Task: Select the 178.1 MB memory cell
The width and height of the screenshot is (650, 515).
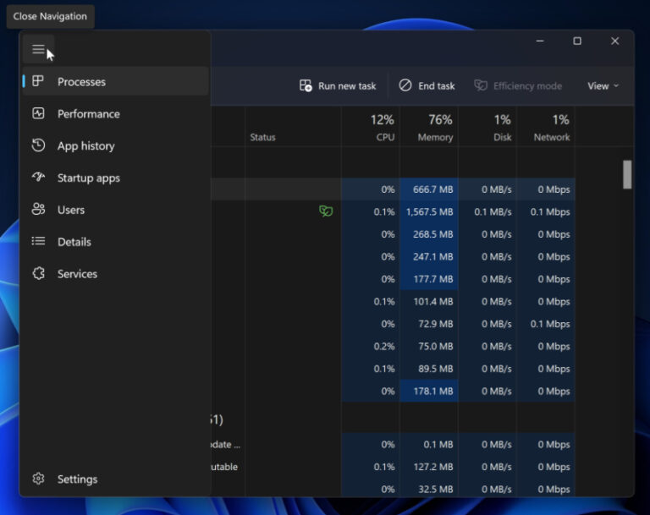Action: click(x=429, y=391)
